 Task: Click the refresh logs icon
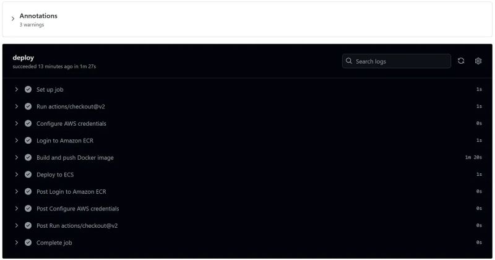(x=461, y=61)
